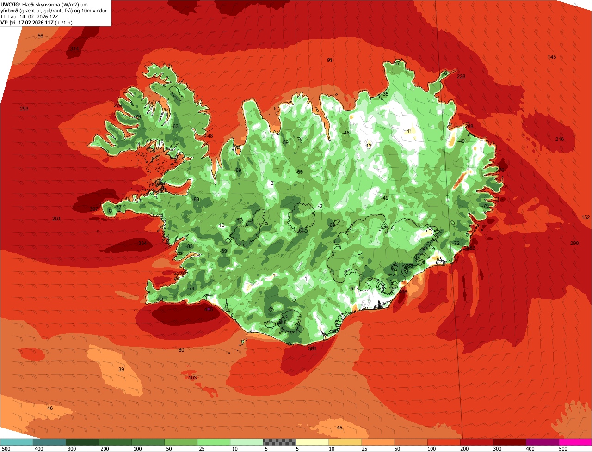Click the legend label -500

point(6,448)
